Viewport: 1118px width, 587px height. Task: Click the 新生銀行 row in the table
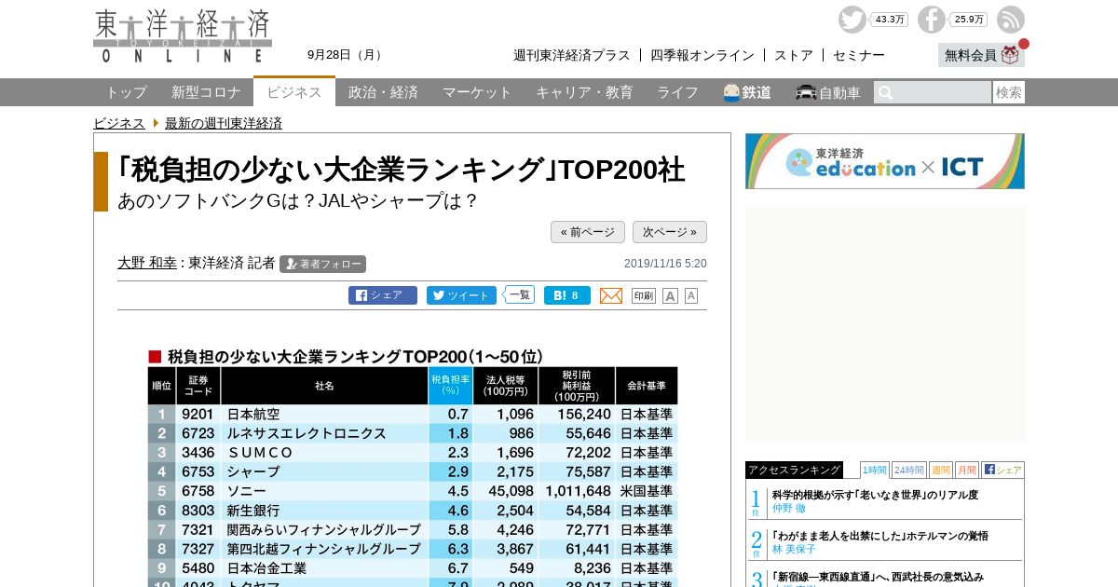(413, 510)
